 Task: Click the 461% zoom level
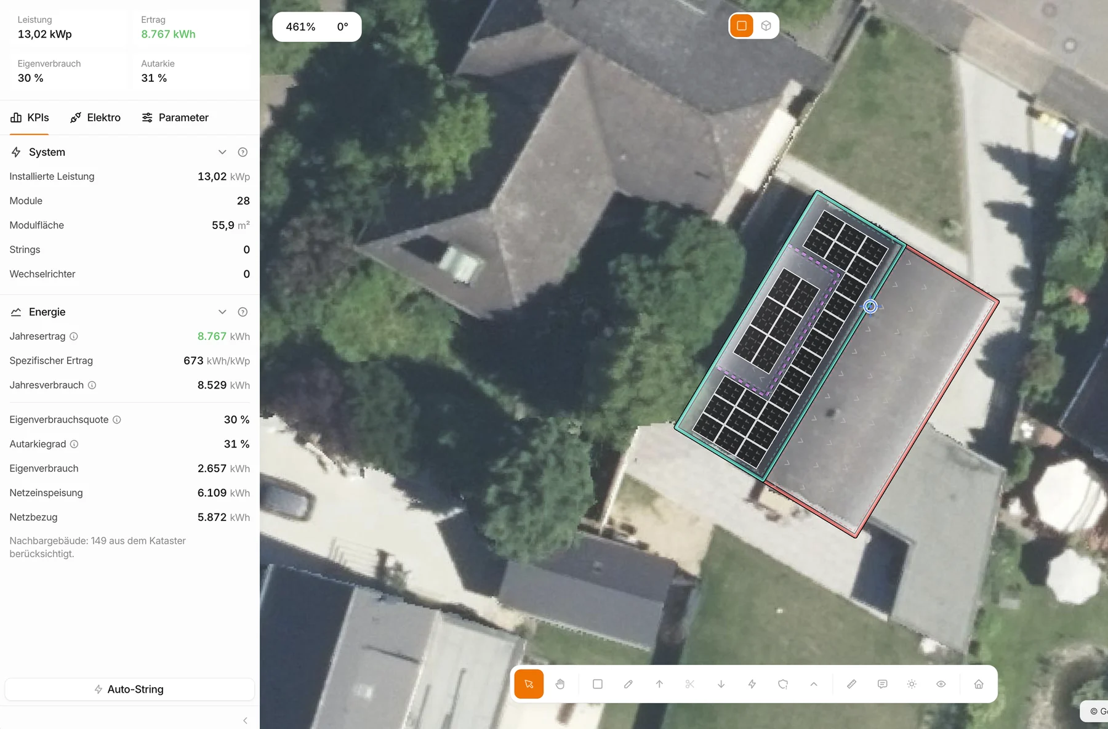(300, 27)
